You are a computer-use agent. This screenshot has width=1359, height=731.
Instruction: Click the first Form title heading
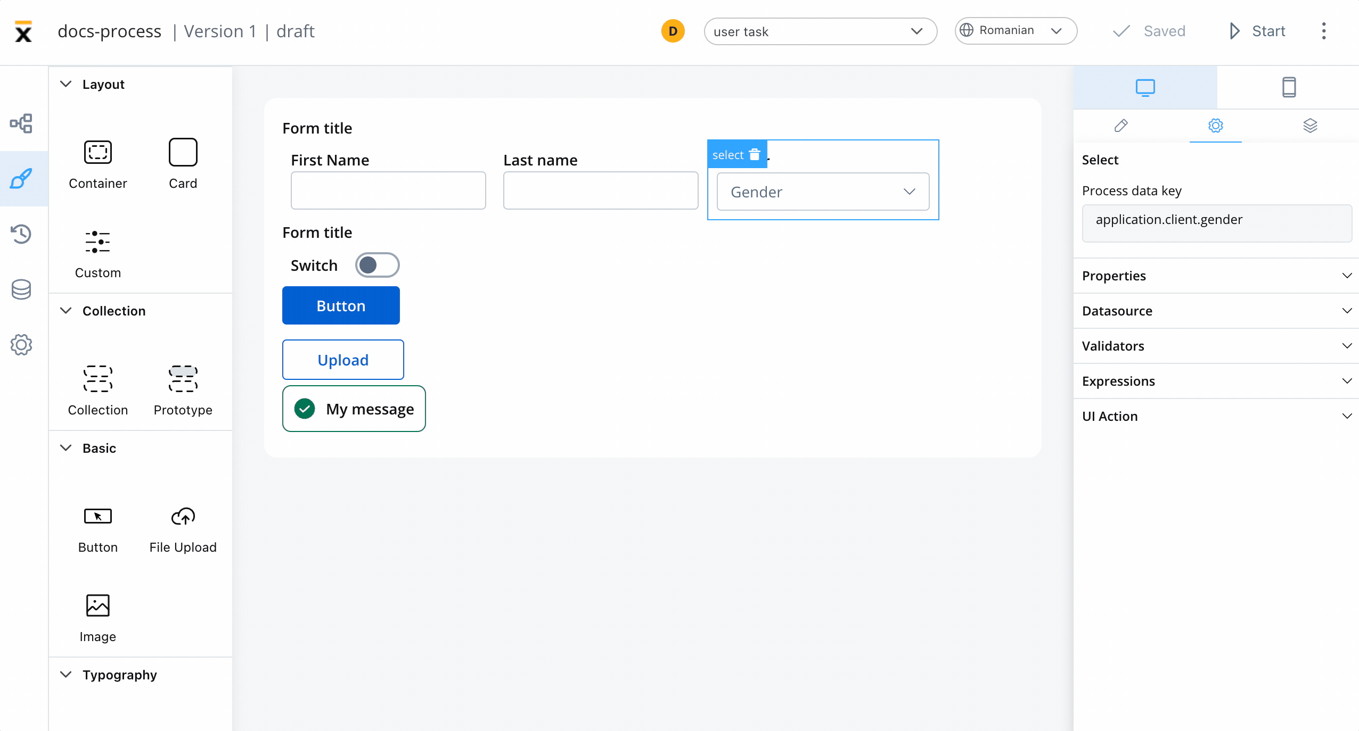point(317,128)
